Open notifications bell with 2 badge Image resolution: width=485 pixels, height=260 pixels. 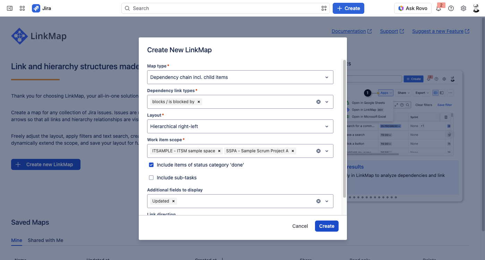(439, 8)
